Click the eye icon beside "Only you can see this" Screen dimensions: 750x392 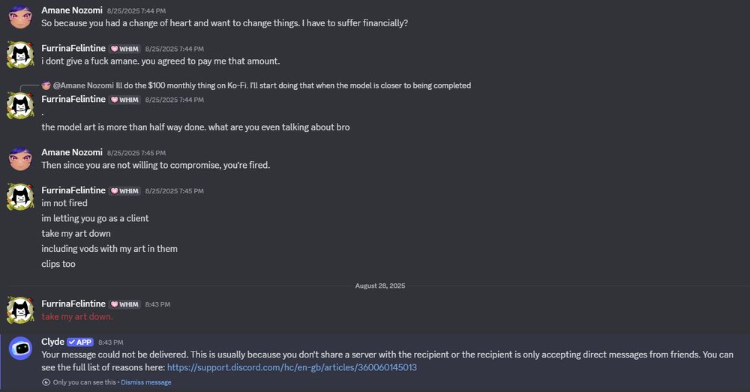(x=46, y=382)
